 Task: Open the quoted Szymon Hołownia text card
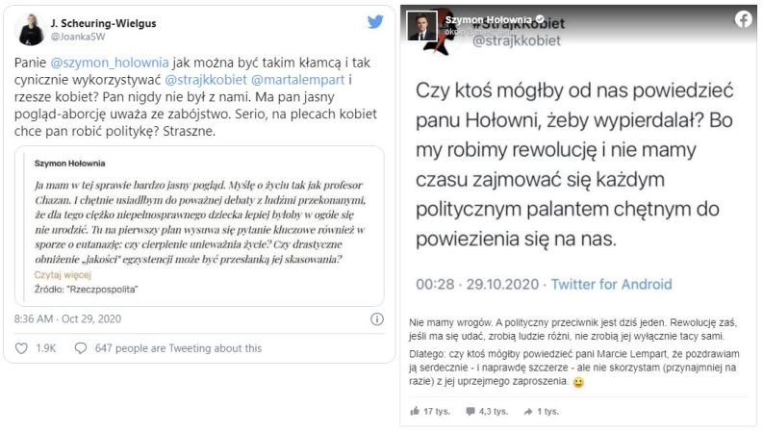pos(199,226)
